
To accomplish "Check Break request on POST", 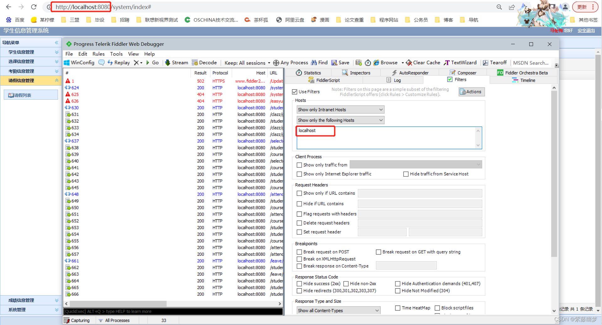I will tap(299, 252).
